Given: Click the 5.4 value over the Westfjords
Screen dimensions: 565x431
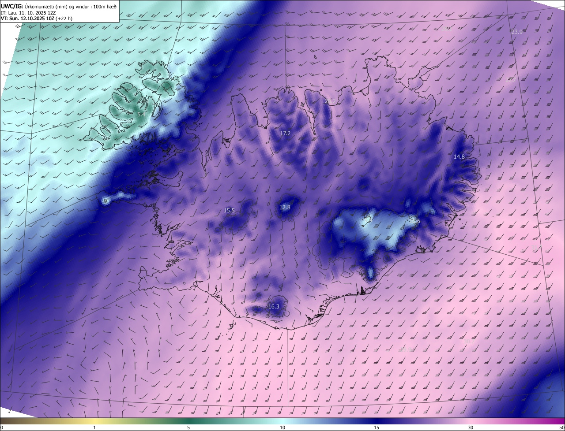Looking at the screenshot, I should 141,115.
